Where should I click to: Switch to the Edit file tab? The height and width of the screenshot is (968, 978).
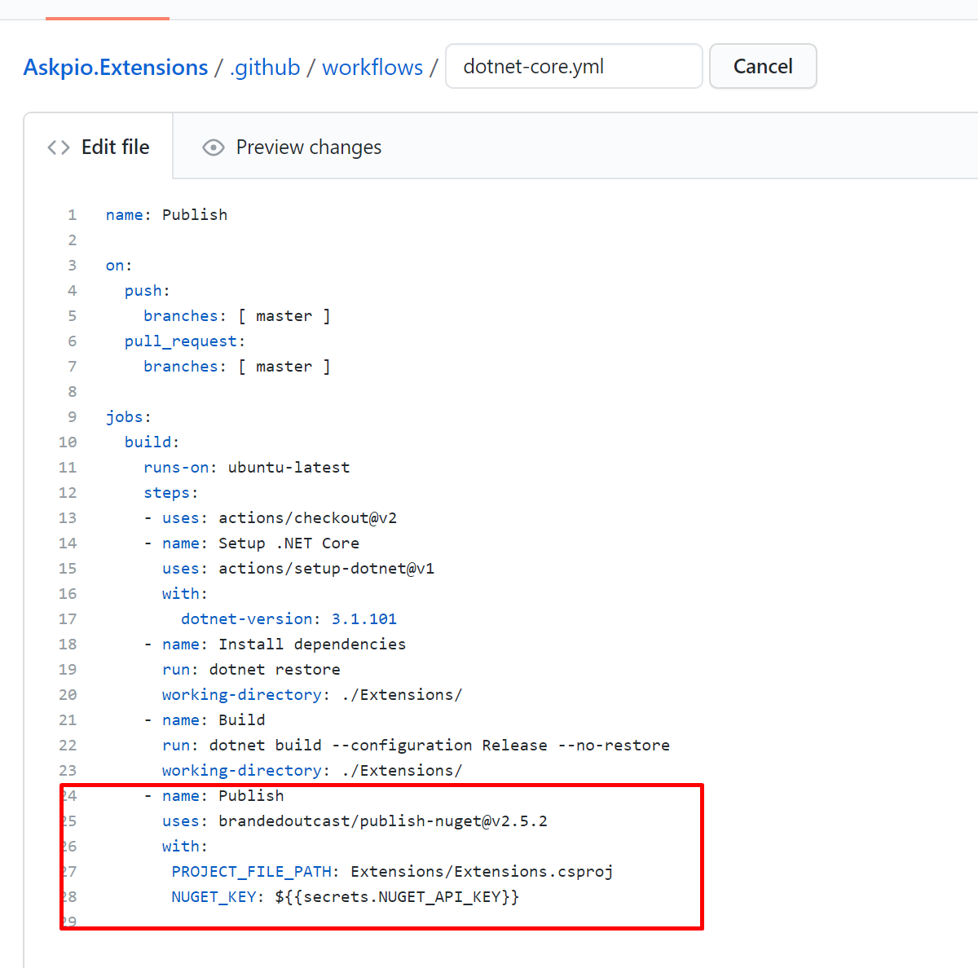click(x=115, y=147)
